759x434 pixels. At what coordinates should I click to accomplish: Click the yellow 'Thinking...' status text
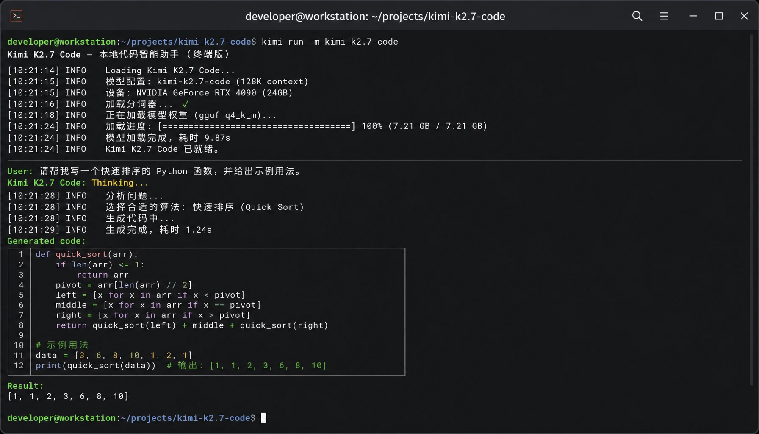(120, 183)
